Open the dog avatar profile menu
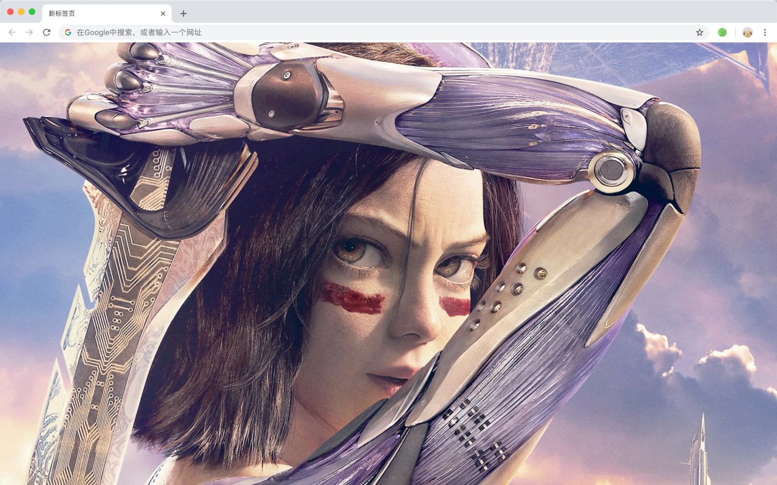This screenshot has width=777, height=485. (x=747, y=32)
